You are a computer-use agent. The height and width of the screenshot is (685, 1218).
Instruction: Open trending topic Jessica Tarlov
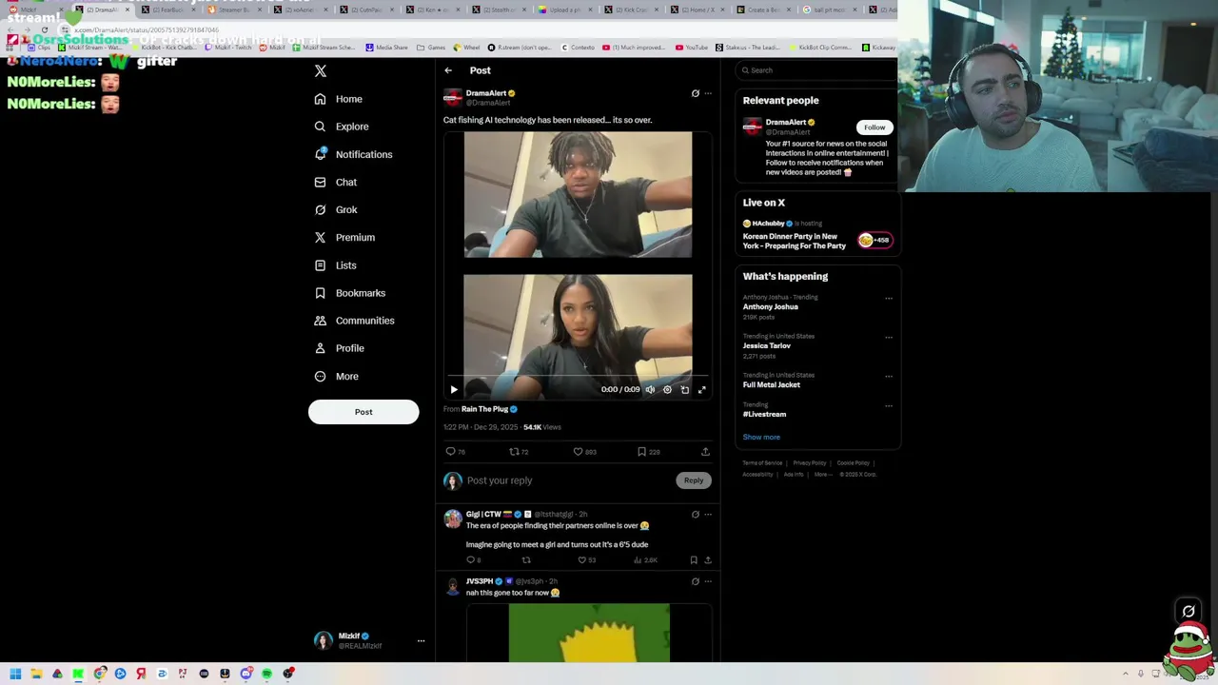pyautogui.click(x=767, y=346)
